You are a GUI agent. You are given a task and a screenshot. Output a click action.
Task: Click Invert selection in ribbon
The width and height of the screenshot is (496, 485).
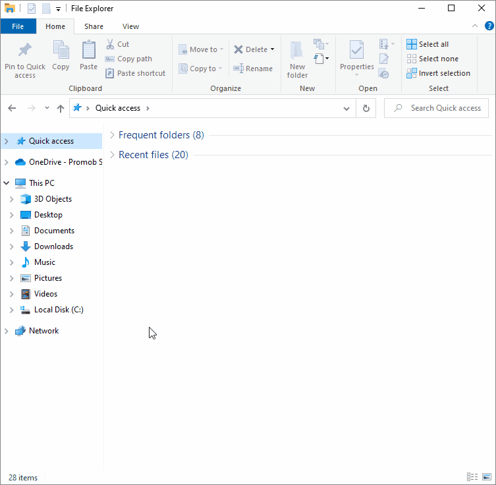point(439,73)
